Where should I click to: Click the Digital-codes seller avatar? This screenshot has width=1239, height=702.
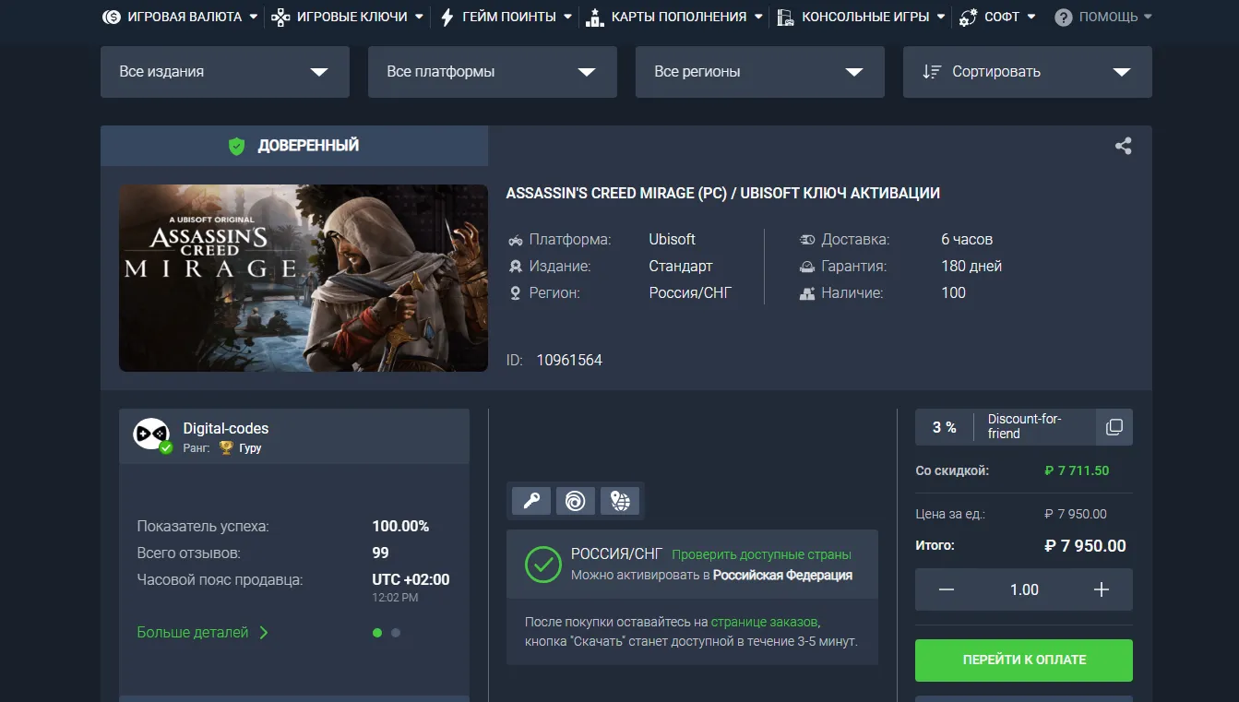(151, 434)
